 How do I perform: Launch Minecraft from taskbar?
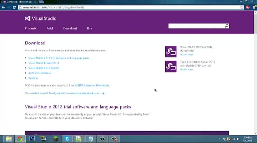coord(56,139)
